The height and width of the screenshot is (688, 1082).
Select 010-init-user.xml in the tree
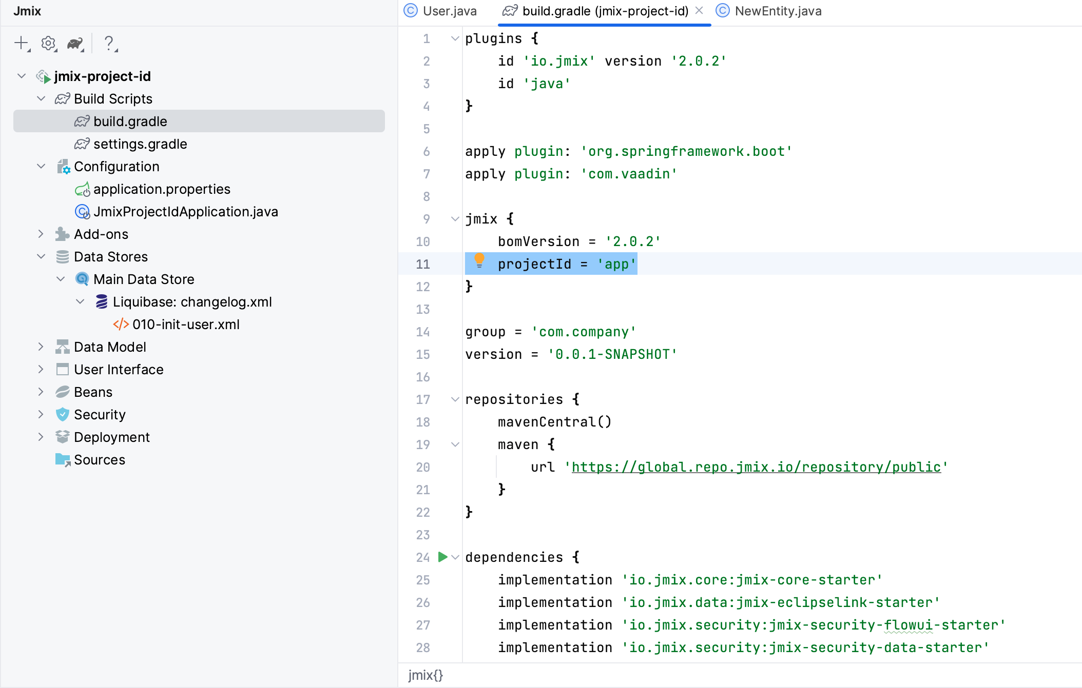point(186,325)
